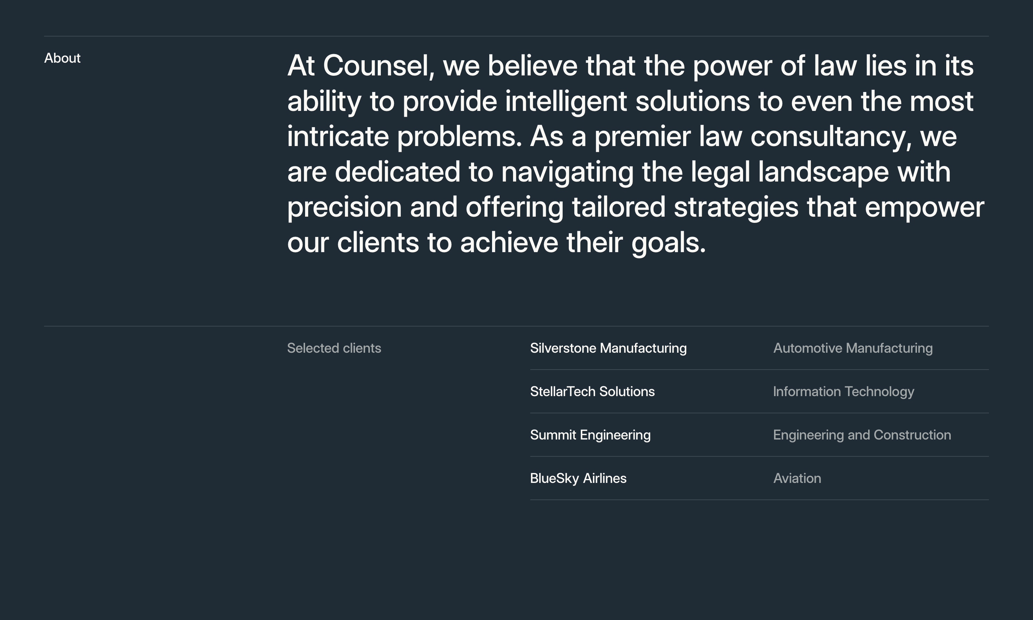
Task: Click the Summit Engineering client row
Action: coord(590,435)
